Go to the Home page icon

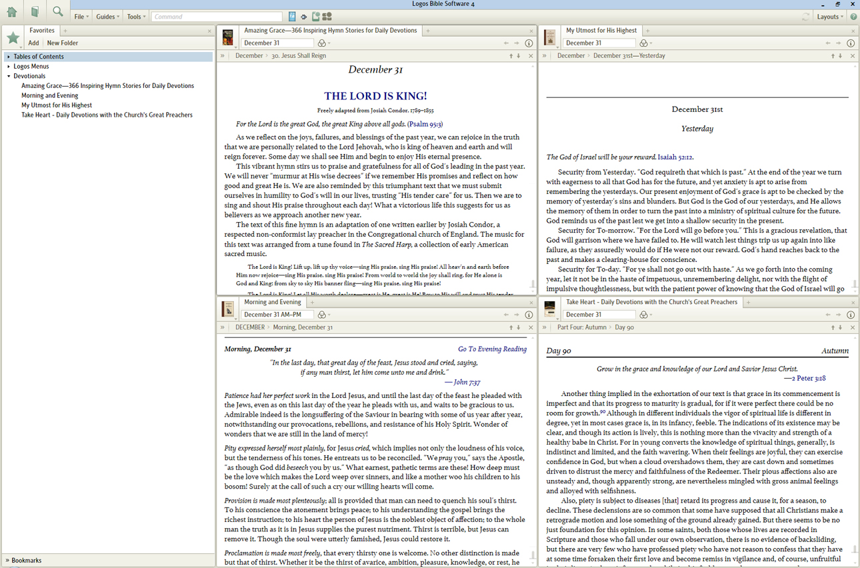pyautogui.click(x=12, y=13)
